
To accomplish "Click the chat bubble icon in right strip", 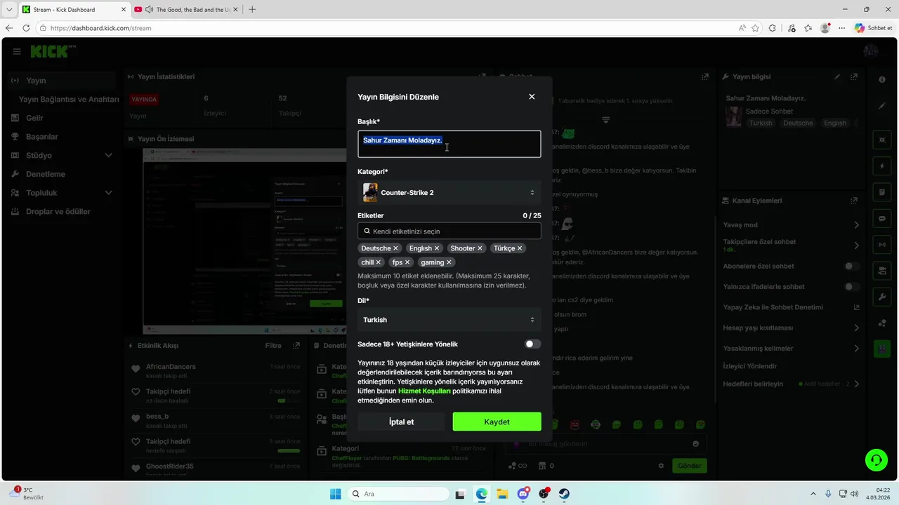I will coord(882,218).
